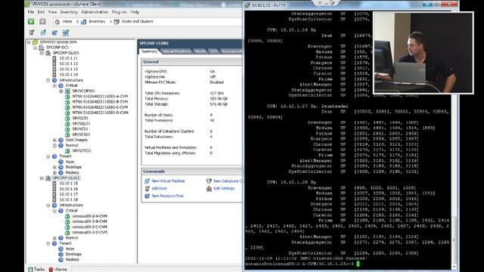
Task: Select the SRVSC01 virtual machine
Action: 80,118
